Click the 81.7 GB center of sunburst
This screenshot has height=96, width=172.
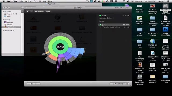coord(60,47)
